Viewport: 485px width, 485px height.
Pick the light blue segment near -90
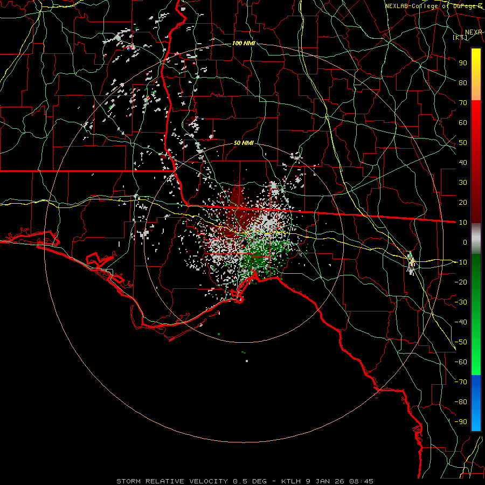[476, 421]
